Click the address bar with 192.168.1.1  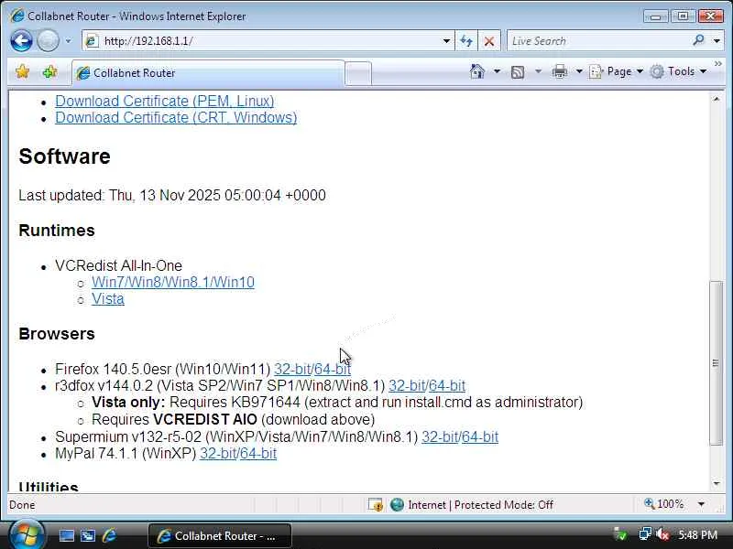coord(262,41)
